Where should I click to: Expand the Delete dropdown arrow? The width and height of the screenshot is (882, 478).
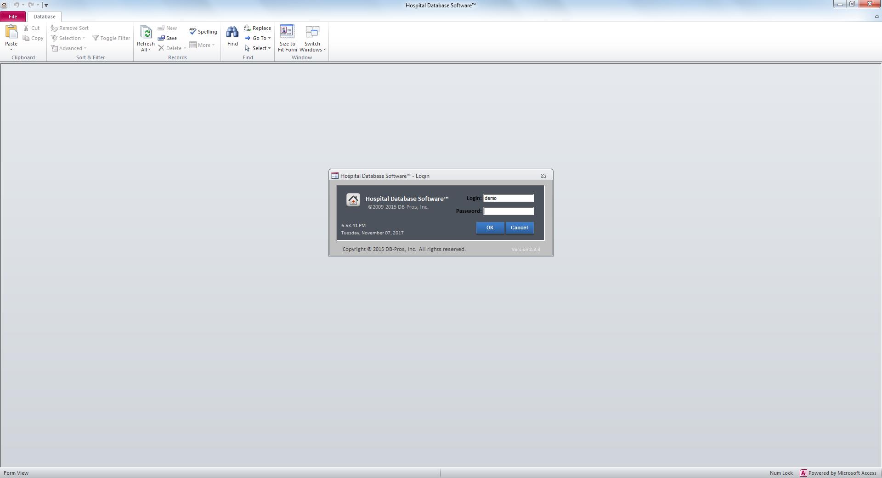pyautogui.click(x=185, y=48)
